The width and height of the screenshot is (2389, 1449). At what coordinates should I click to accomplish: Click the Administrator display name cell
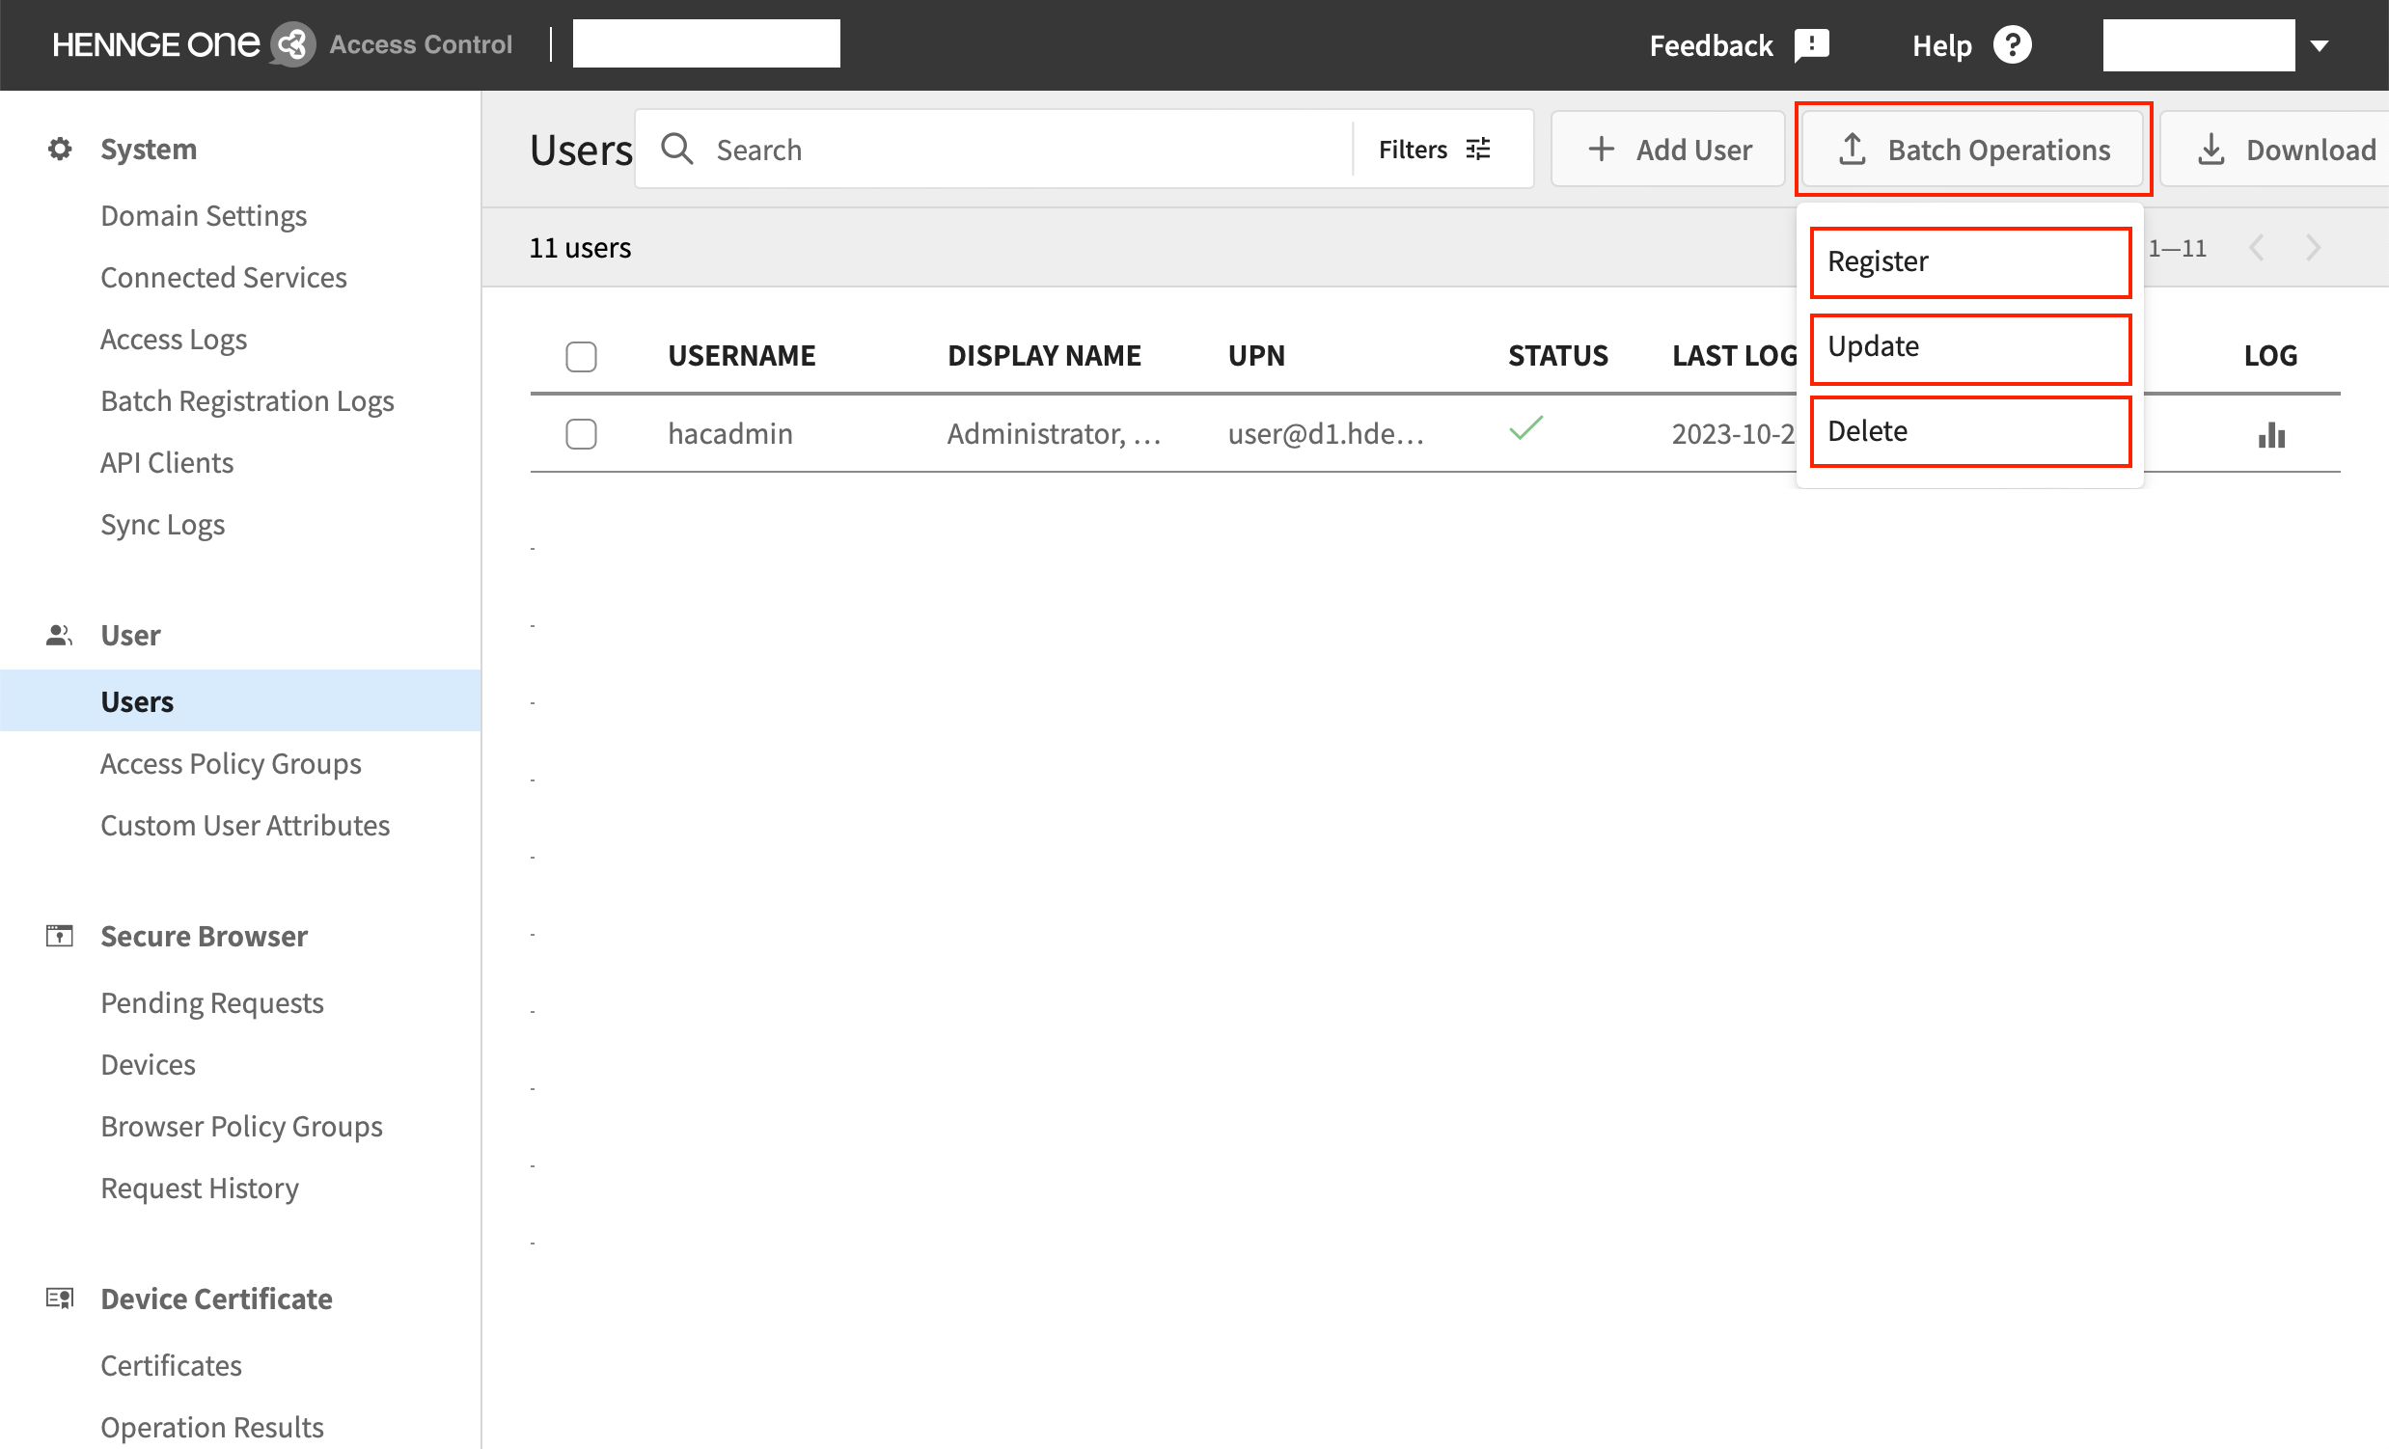coord(1054,433)
